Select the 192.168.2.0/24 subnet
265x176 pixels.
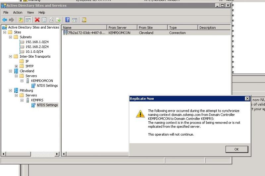pos(37,47)
